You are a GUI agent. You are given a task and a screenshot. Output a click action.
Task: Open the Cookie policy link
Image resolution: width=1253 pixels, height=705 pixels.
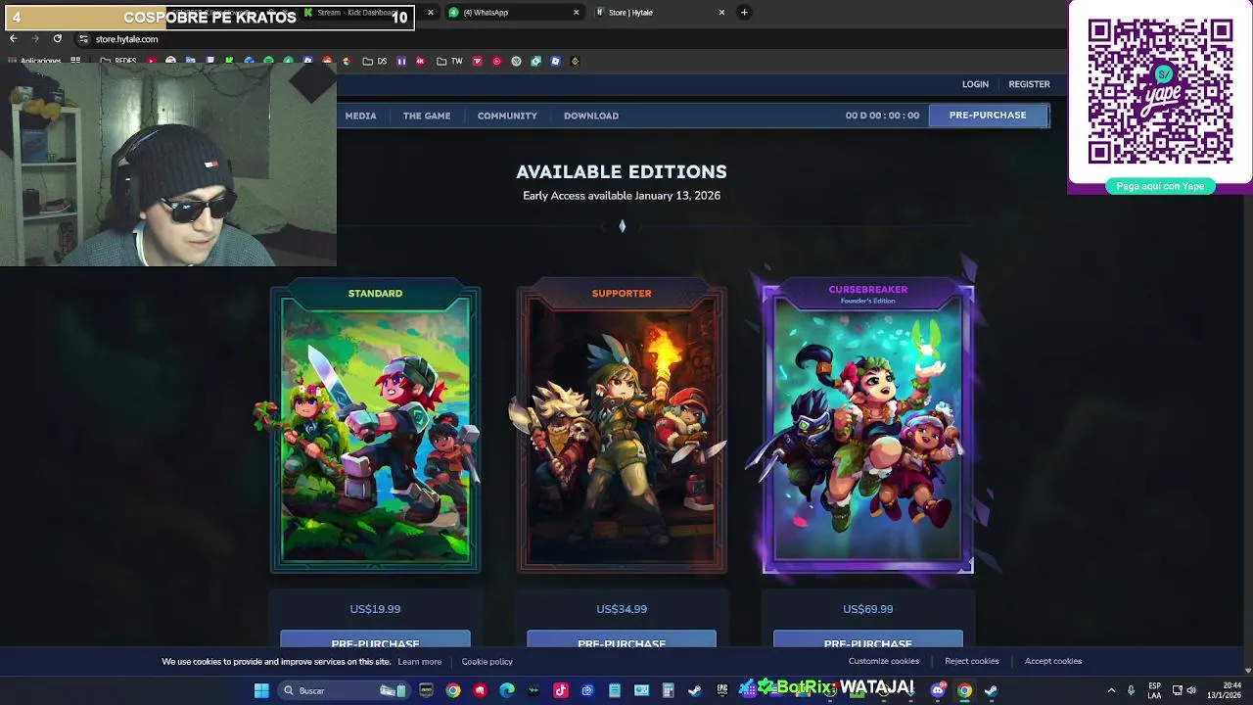click(x=487, y=662)
